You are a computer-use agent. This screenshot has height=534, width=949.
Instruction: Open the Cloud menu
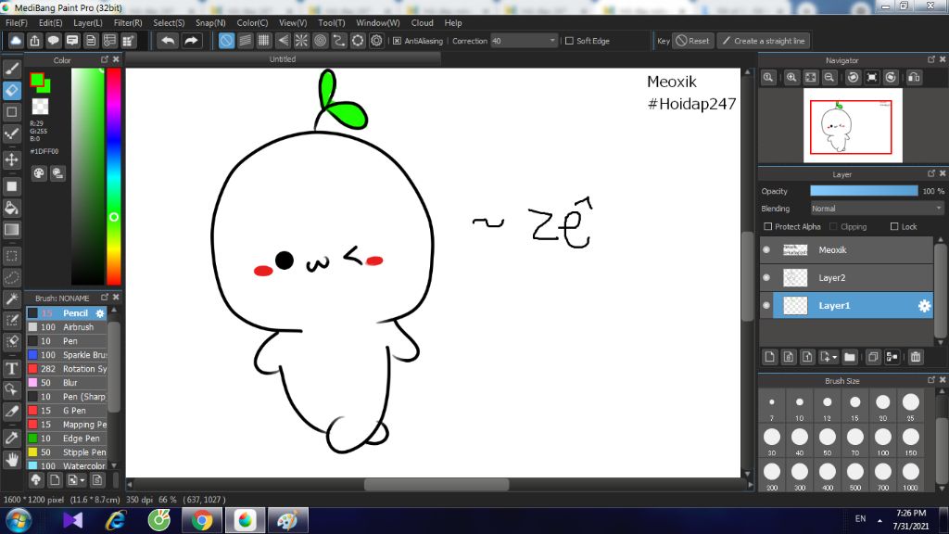coord(422,23)
